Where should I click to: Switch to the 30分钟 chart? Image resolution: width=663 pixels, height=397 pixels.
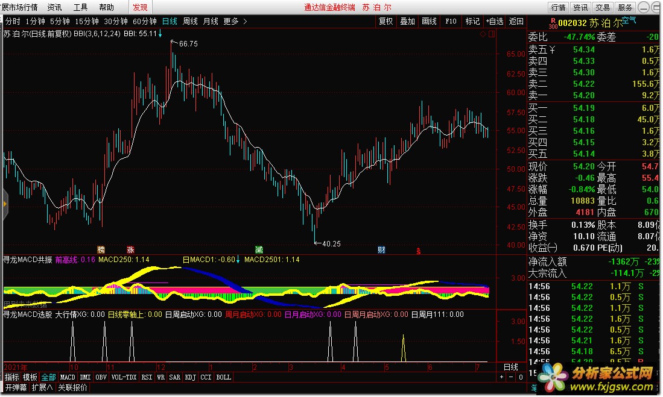(x=116, y=21)
